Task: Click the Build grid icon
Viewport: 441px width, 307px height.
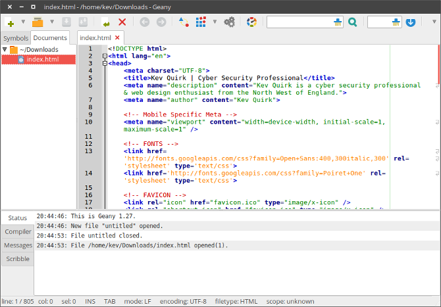Action: [x=201, y=22]
